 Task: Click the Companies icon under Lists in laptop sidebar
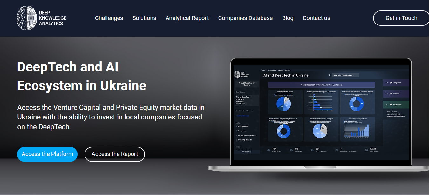[236, 126]
